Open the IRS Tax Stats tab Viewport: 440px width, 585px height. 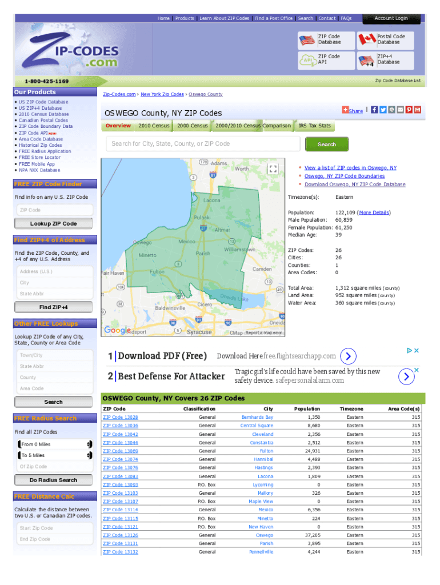(314, 126)
